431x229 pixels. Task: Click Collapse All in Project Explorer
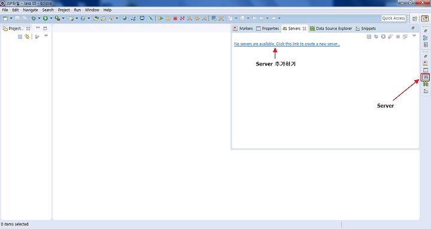[x=20, y=36]
